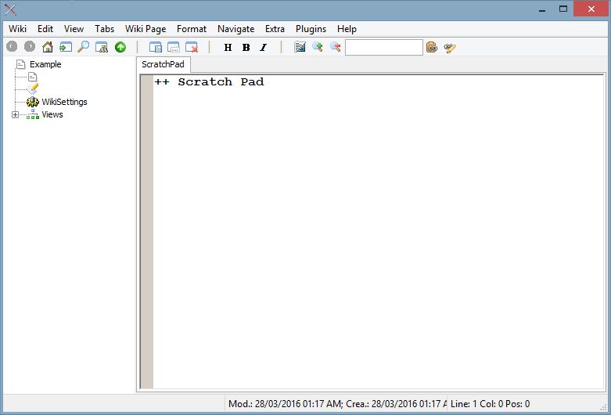Toggle italic formatting with I button
The width and height of the screenshot is (611, 415).
click(x=263, y=48)
